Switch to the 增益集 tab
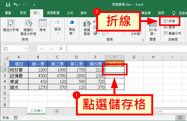The height and width of the screenshot is (121, 187). pos(146,13)
